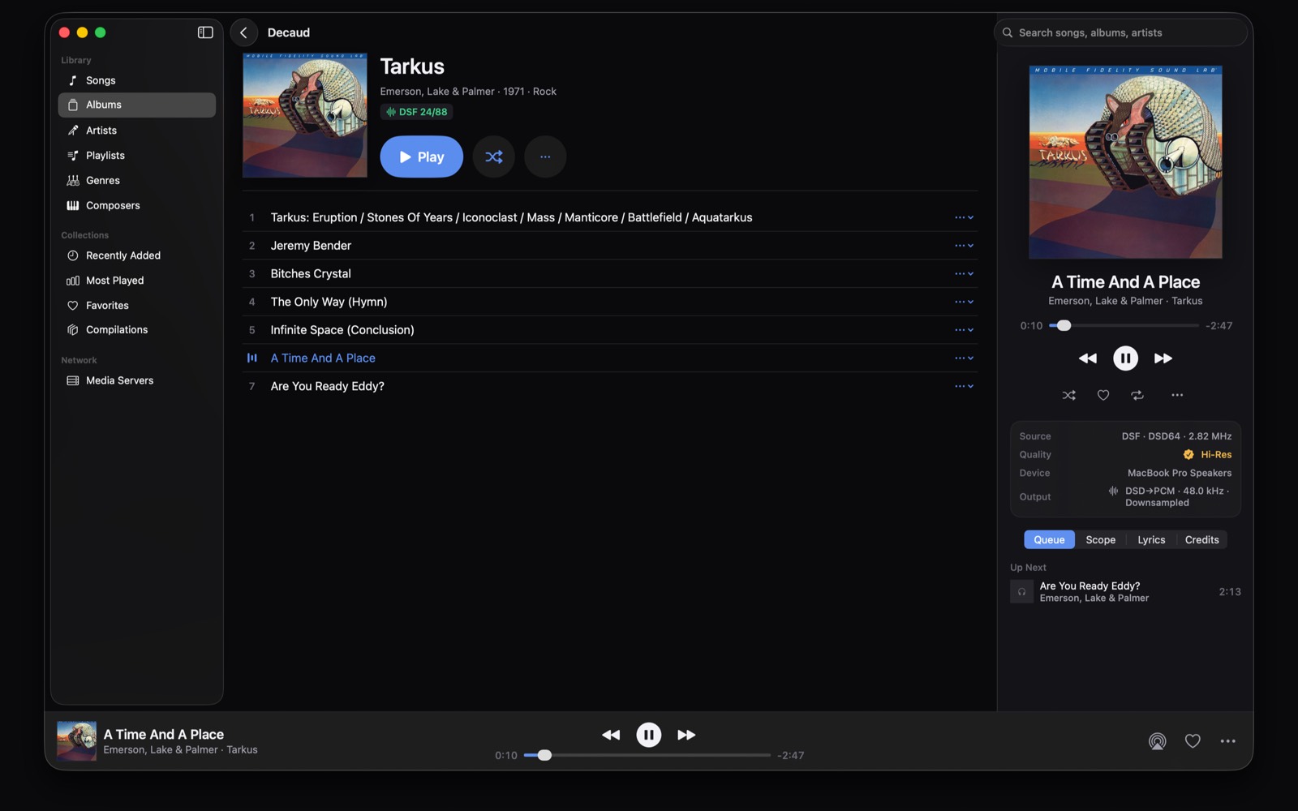Open the Songs library section

pos(136,80)
